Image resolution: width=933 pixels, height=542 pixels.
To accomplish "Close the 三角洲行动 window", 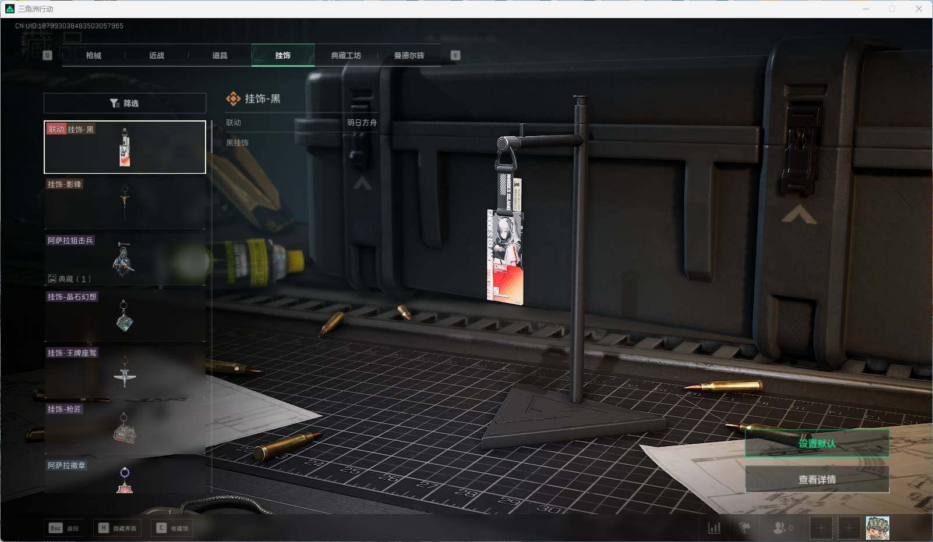I will 919,9.
